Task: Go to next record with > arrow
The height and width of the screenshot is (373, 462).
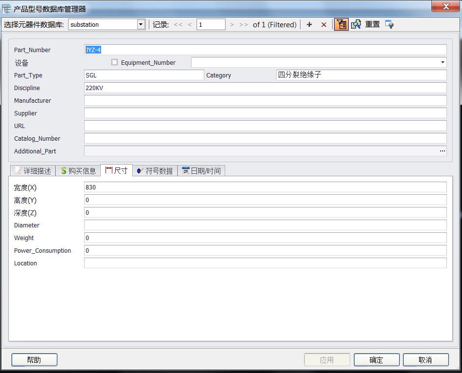Action: (x=232, y=24)
